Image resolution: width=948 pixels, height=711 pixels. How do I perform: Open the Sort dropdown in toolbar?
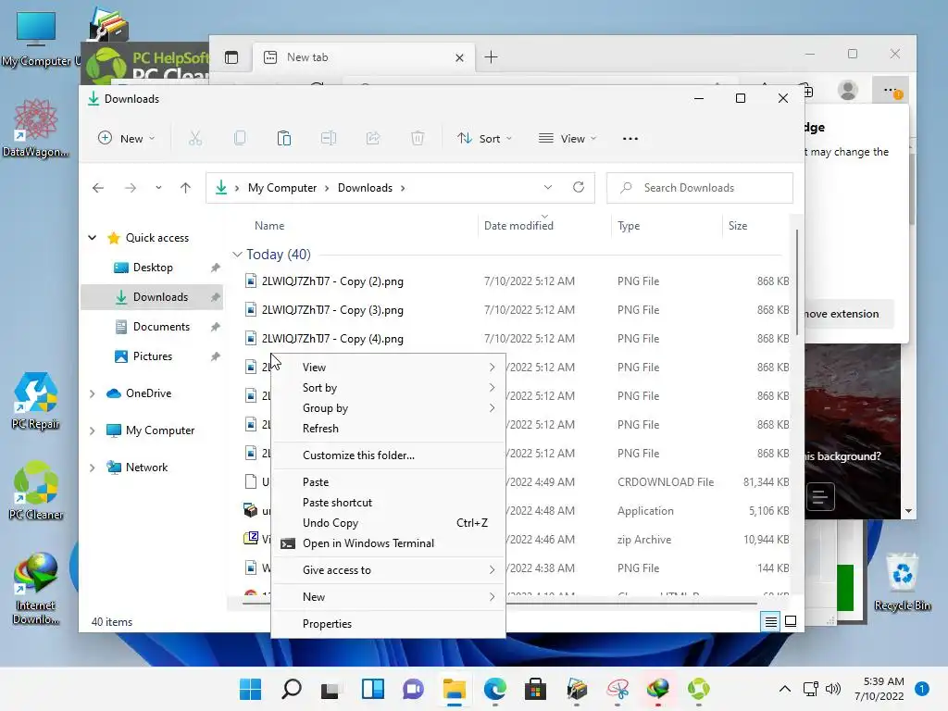tap(485, 139)
